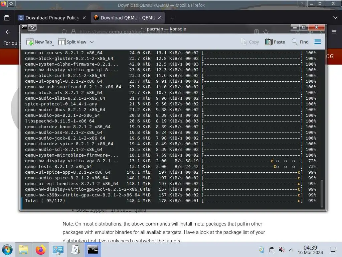
Task: Click the qemu-block-nfs-8.2.1-2-x86_64 line
Action: 170,93
